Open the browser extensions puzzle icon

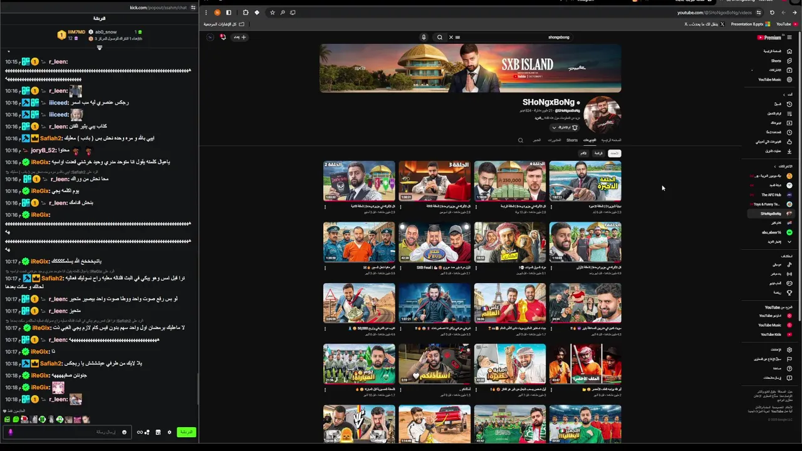[x=246, y=13]
